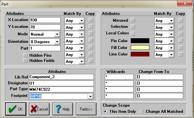The width and height of the screenshot is (194, 118).
Task: Open Match By dropdown for Hidden Pins
Action: pyautogui.click(x=82, y=55)
